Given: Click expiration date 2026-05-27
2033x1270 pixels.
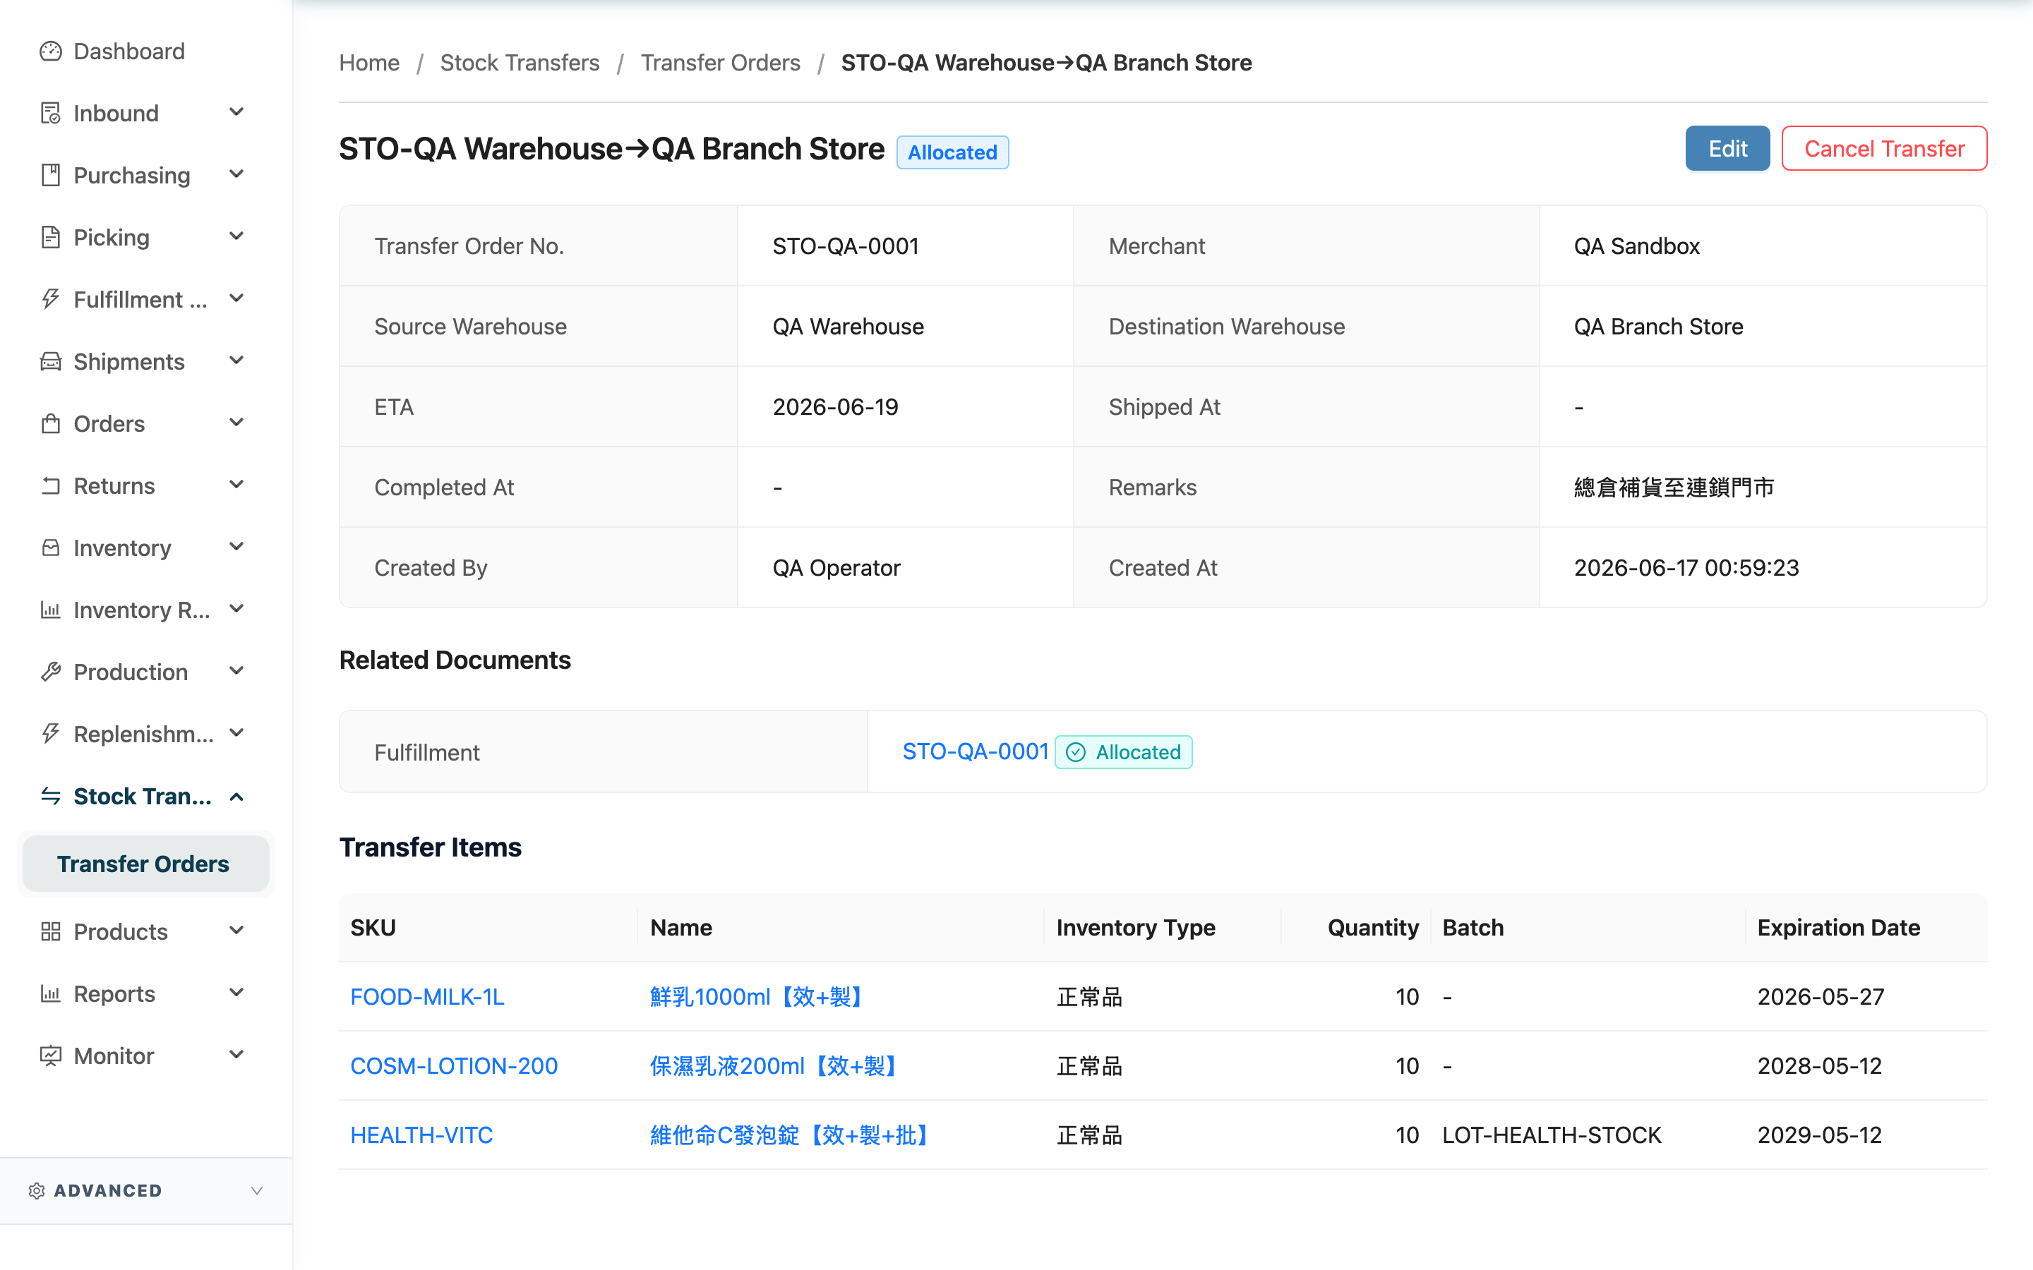Looking at the screenshot, I should 1821,997.
